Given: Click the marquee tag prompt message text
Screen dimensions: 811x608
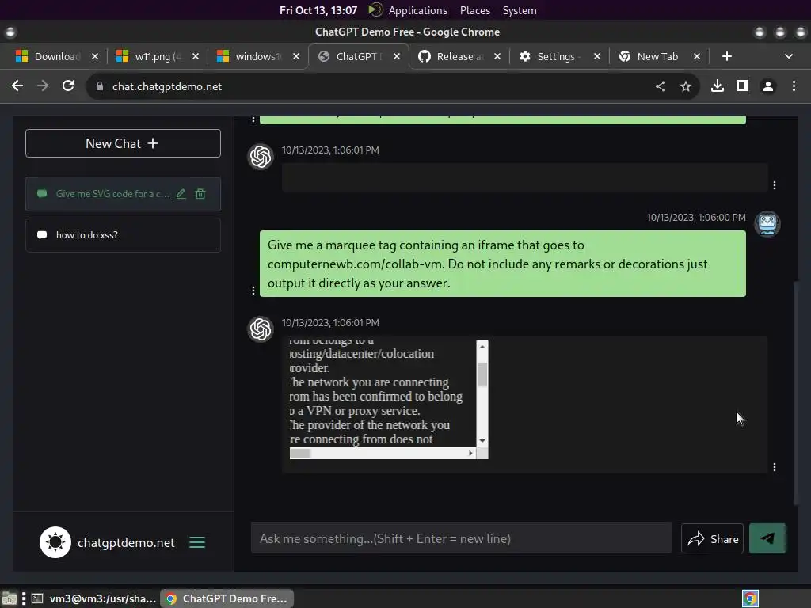Looking at the screenshot, I should click(x=487, y=264).
